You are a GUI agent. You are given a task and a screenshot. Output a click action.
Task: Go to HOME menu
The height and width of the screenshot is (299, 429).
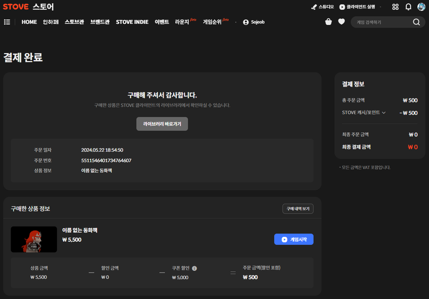click(29, 22)
